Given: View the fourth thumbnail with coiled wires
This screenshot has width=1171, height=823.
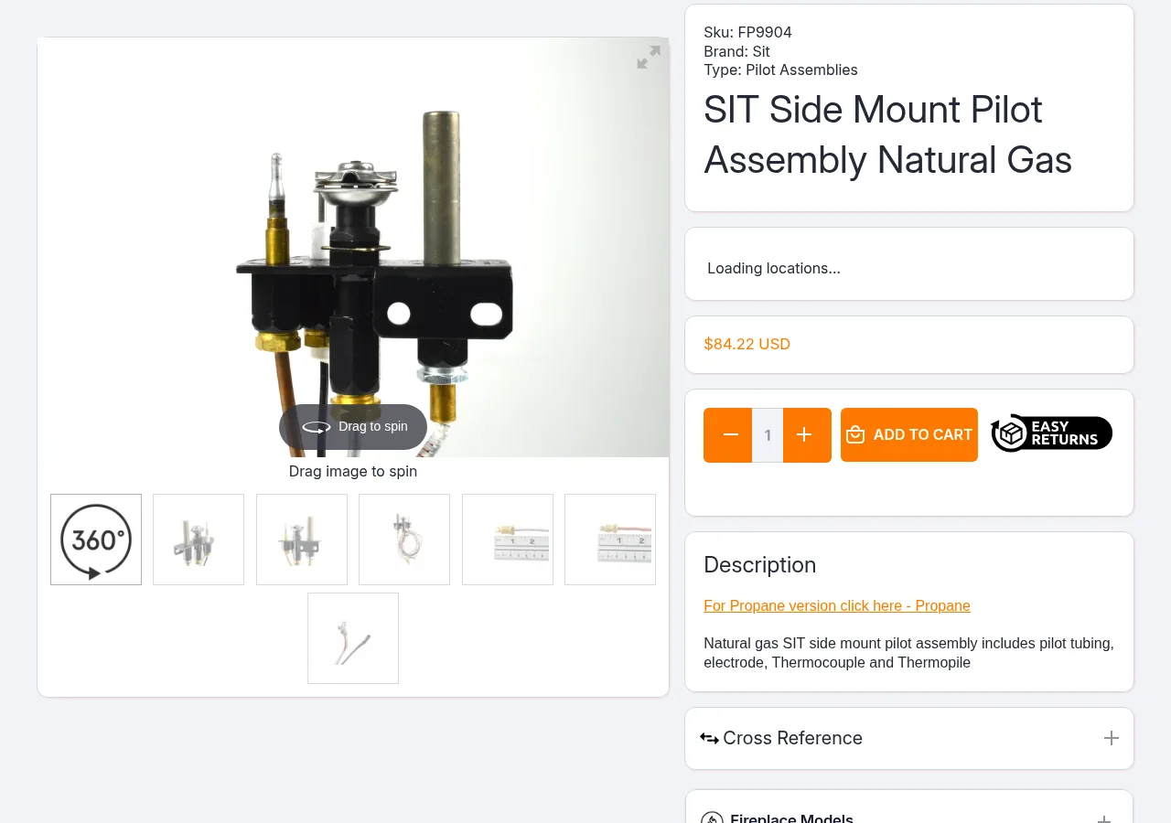Looking at the screenshot, I should pyautogui.click(x=404, y=540).
